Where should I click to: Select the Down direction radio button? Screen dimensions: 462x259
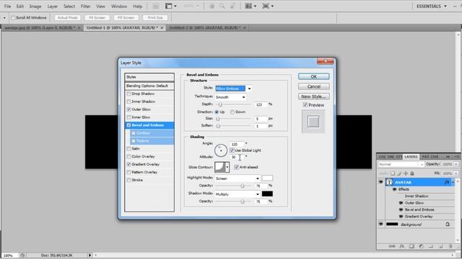[x=232, y=112]
